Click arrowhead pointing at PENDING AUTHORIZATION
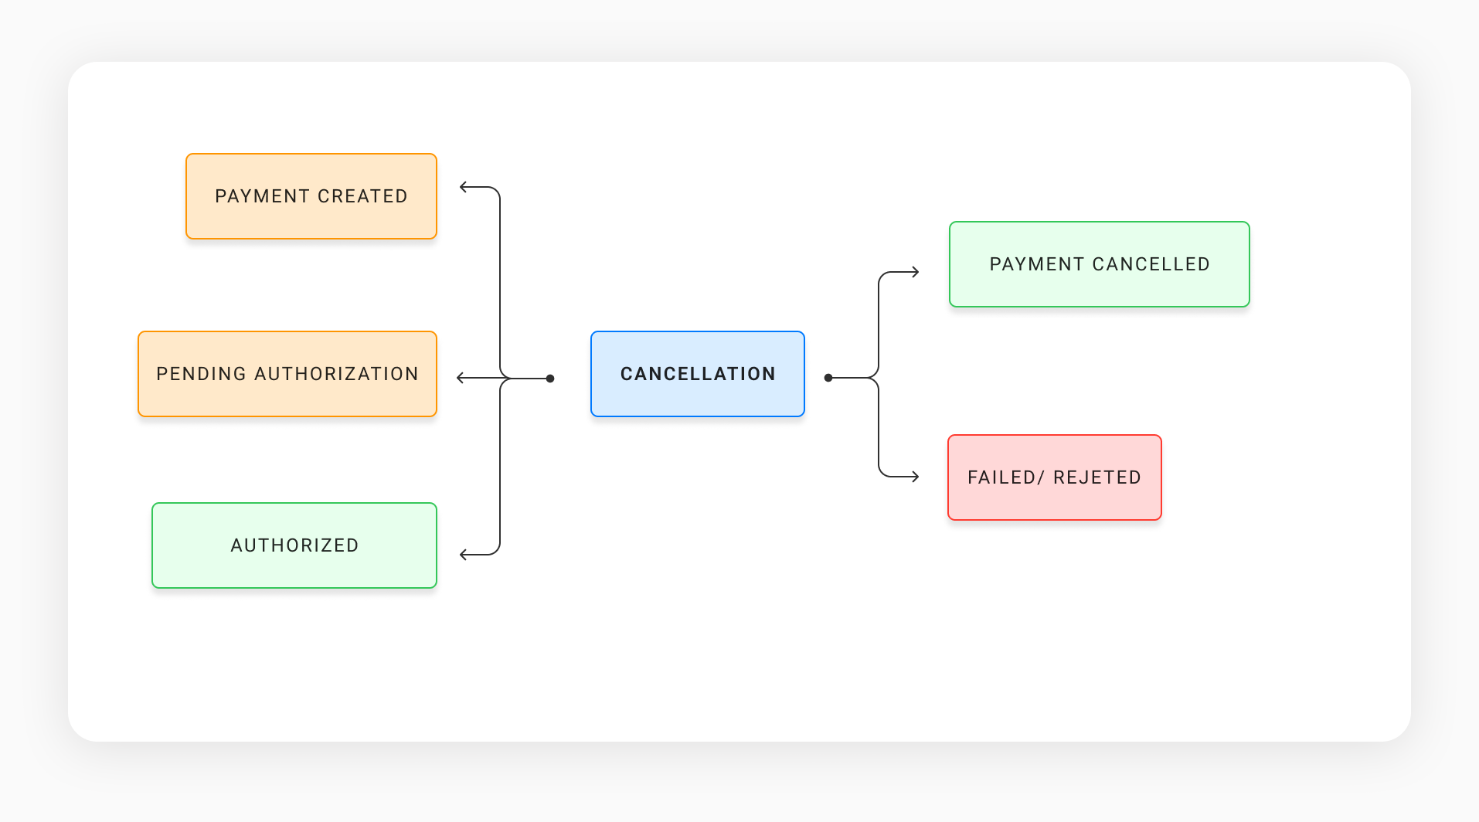 [x=461, y=378]
